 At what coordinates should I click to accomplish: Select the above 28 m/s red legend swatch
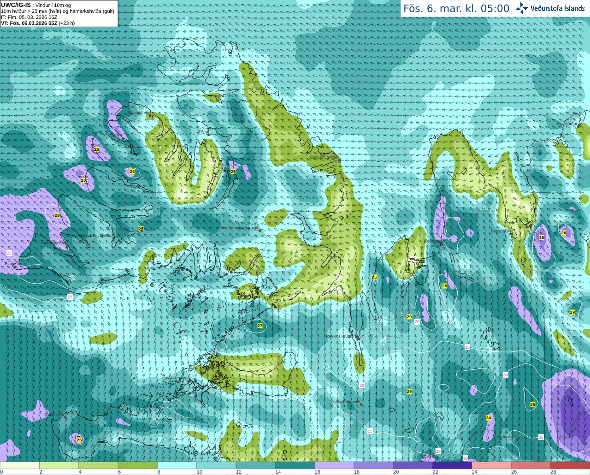570,465
